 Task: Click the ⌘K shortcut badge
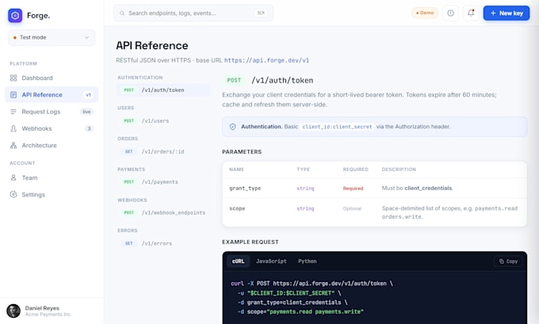[261, 13]
